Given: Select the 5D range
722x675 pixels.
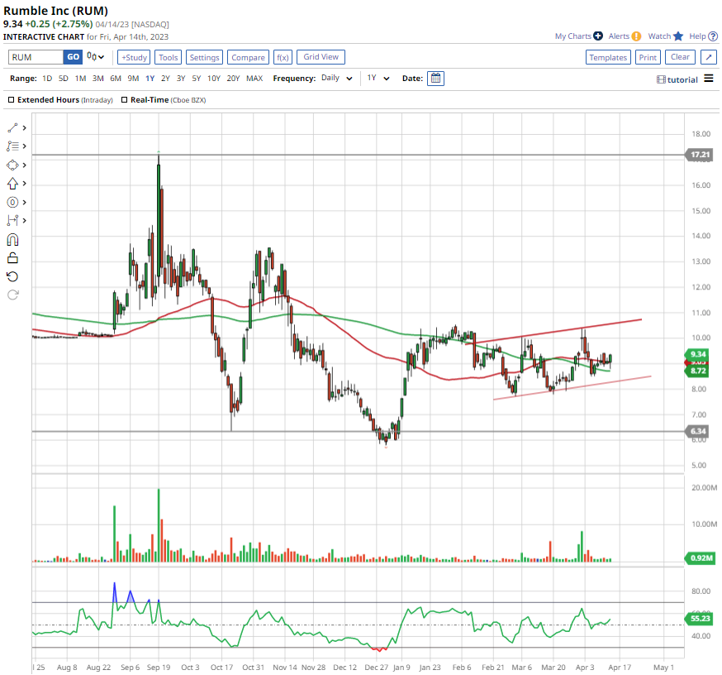Looking at the screenshot, I should pos(64,79).
